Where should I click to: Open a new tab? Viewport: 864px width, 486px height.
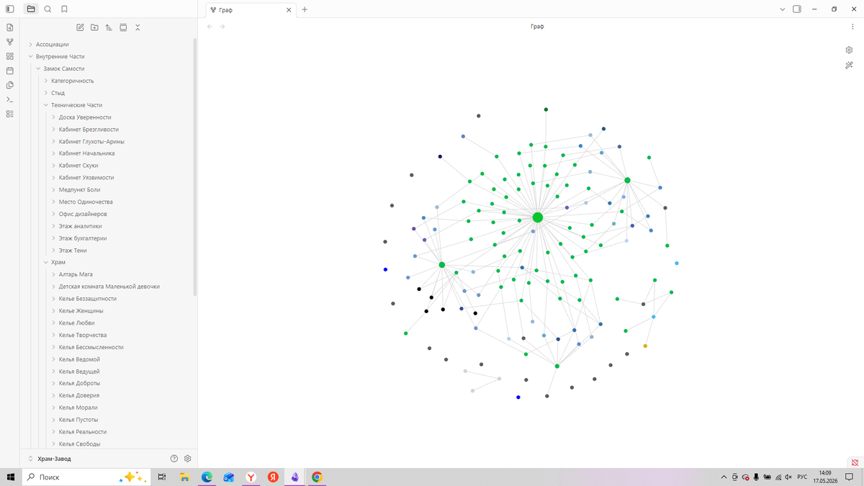pos(305,9)
